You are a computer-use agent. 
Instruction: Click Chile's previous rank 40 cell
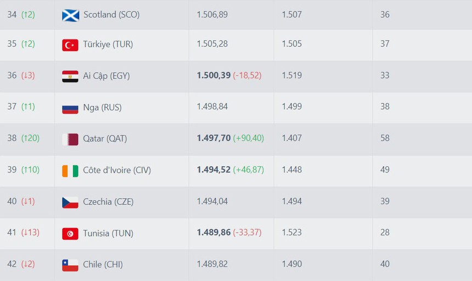pos(385,264)
